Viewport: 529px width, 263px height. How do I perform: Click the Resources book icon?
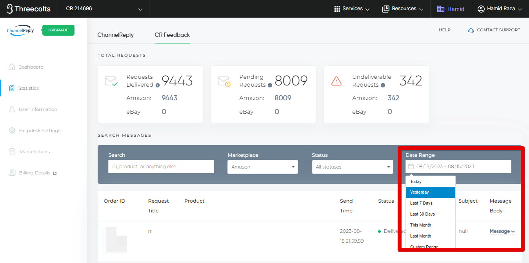(x=385, y=9)
